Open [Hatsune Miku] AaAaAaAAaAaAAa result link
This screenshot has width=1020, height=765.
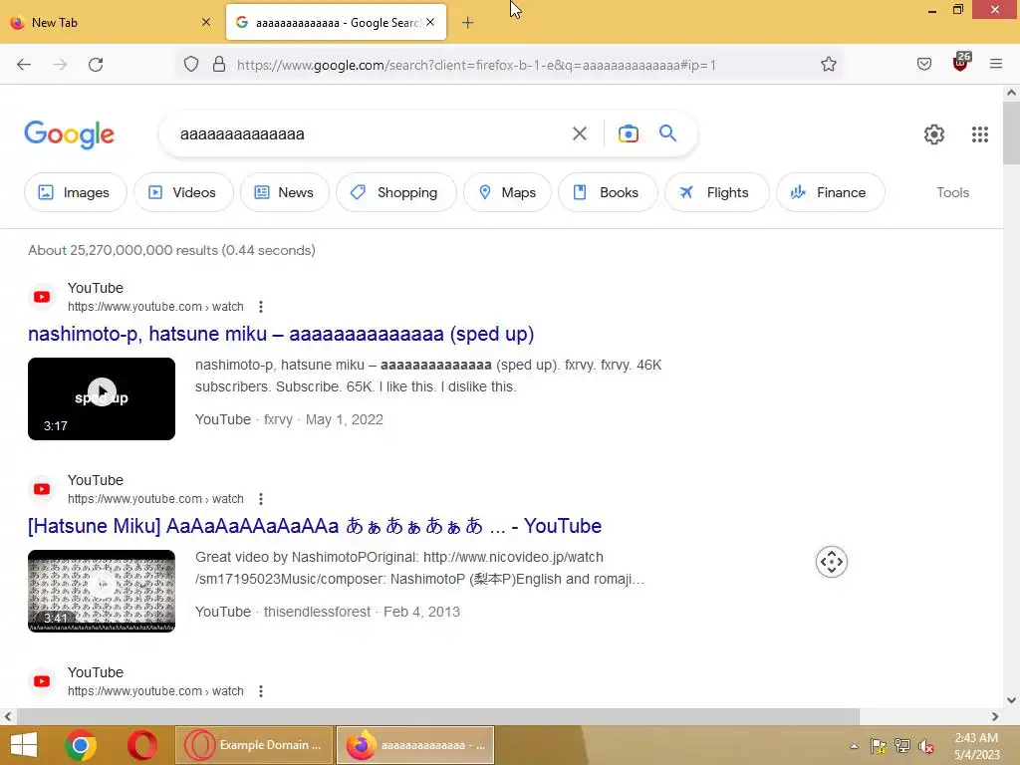315,526
